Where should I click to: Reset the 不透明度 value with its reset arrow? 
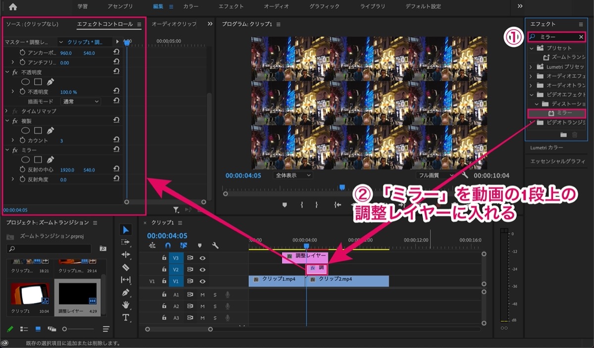click(x=116, y=92)
